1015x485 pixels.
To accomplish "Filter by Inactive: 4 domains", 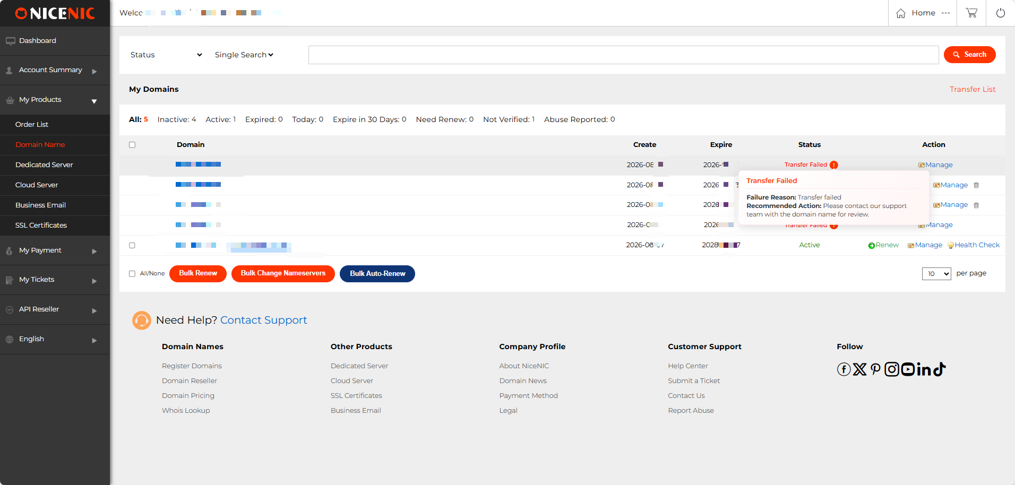I will tap(177, 119).
